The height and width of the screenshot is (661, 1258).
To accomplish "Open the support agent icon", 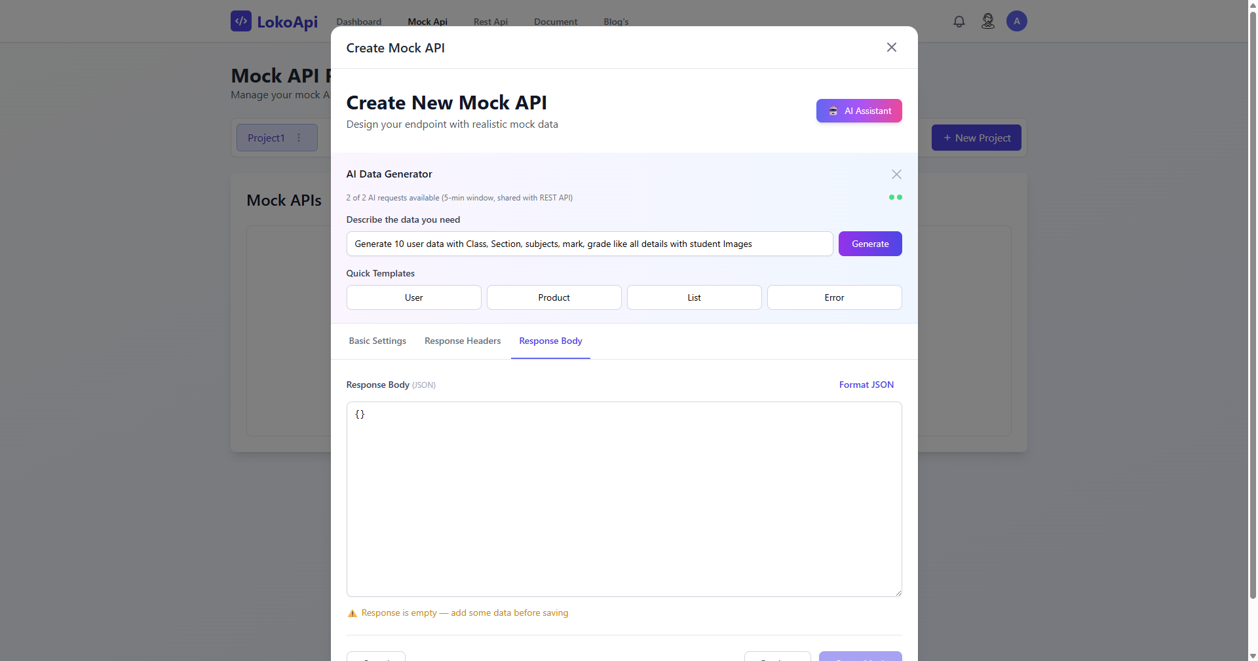I will click(988, 22).
